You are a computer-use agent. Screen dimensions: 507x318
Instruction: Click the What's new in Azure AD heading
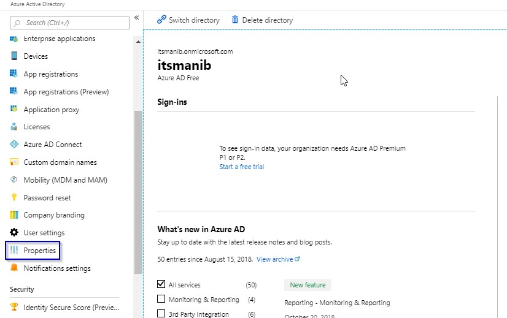(x=201, y=229)
